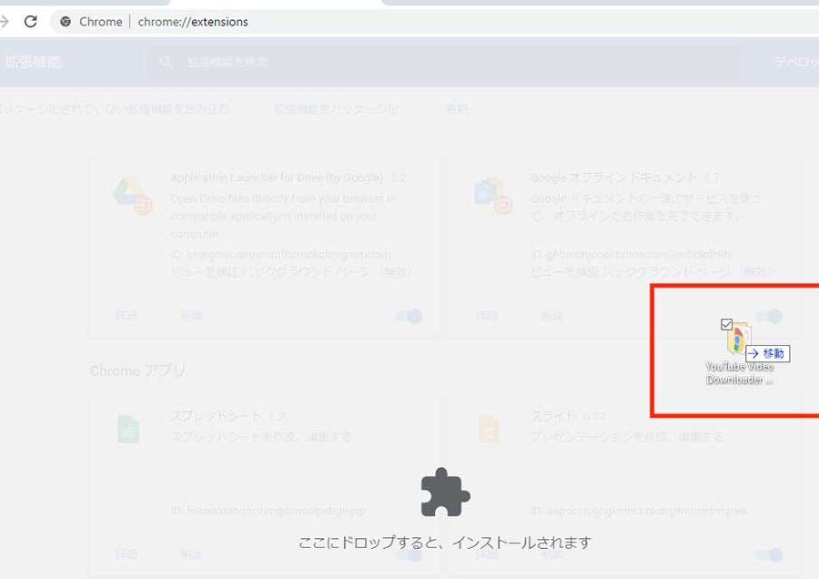
Task: Toggle the Application Launcher for Drive extension
Action: click(x=409, y=316)
